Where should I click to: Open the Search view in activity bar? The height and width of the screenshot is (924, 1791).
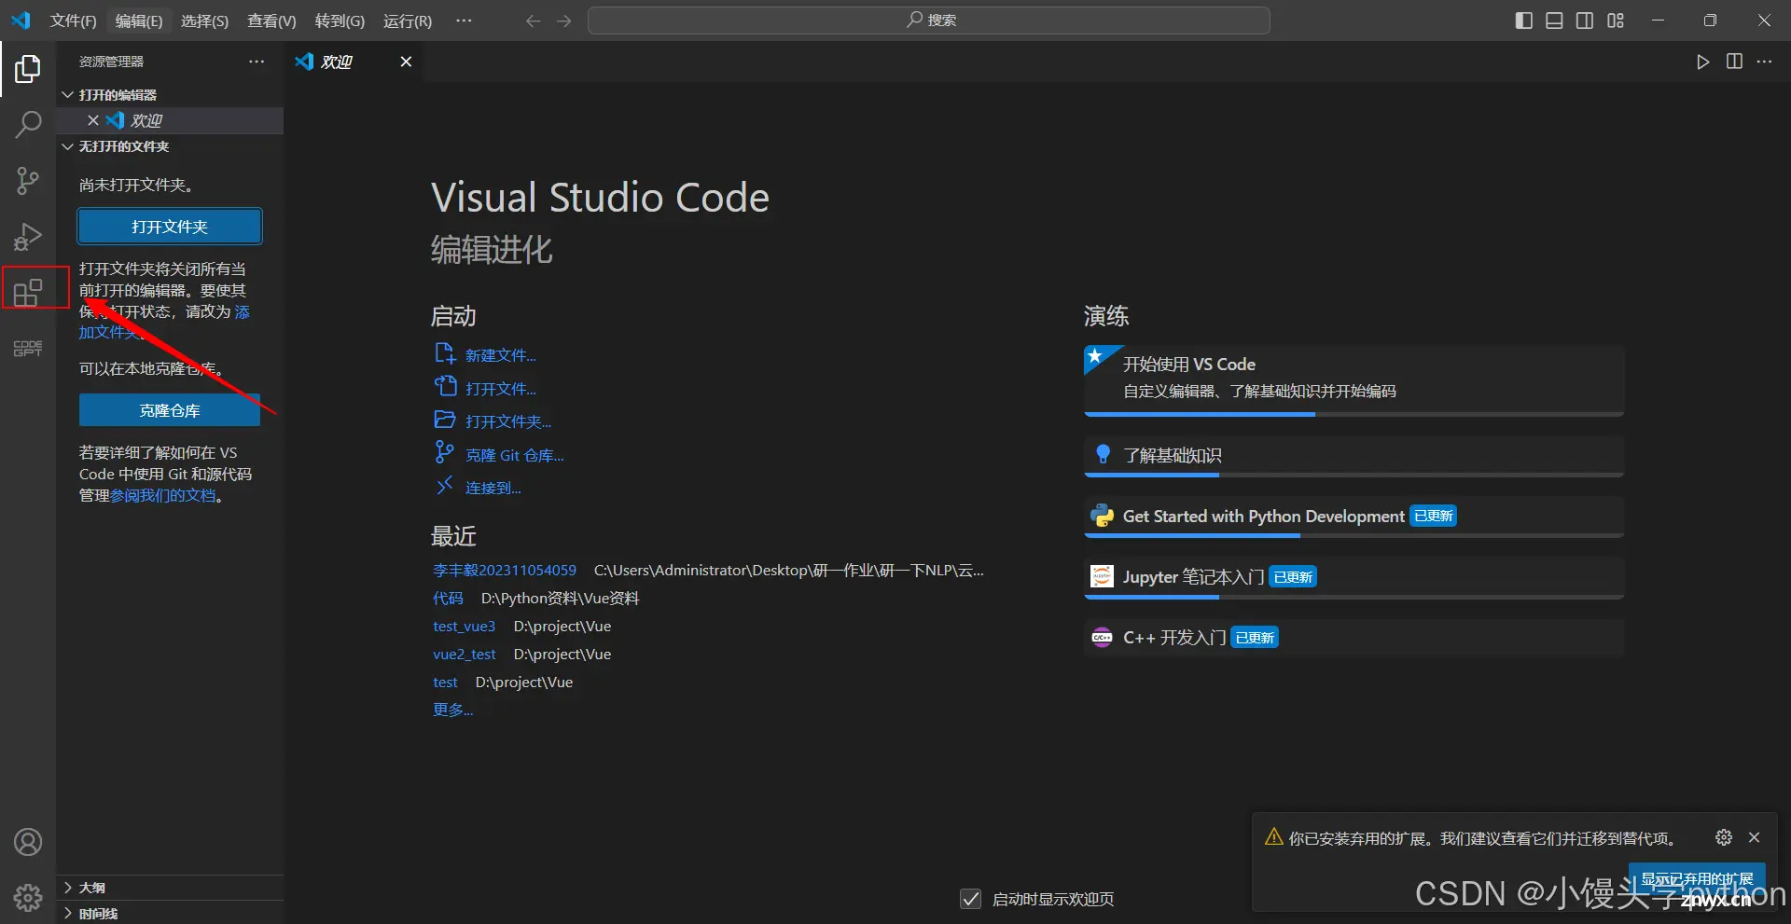(28, 124)
